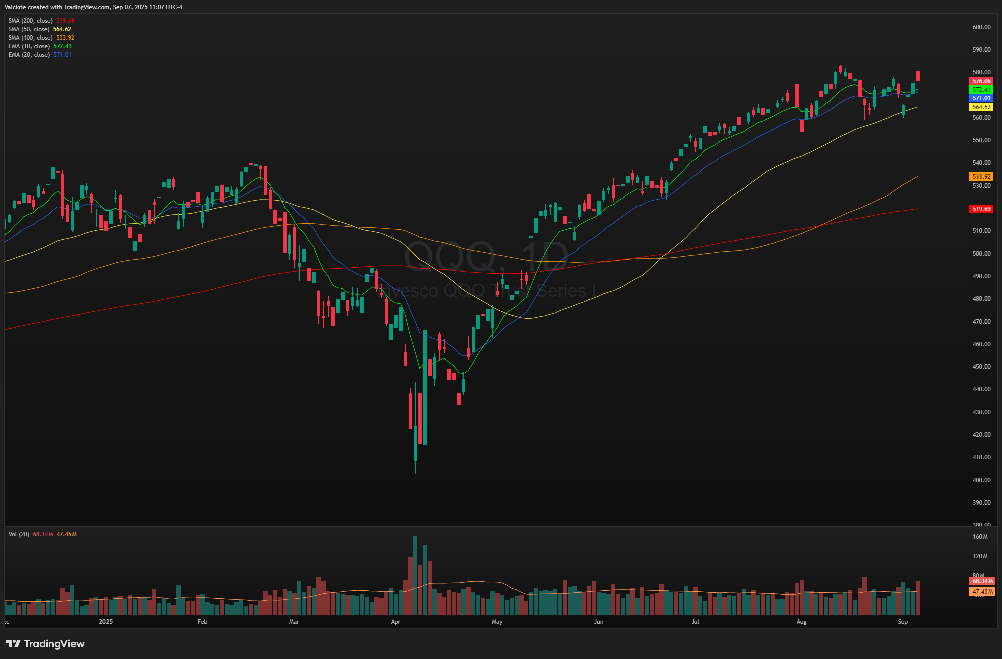Click the Apr label on time axis

(395, 622)
